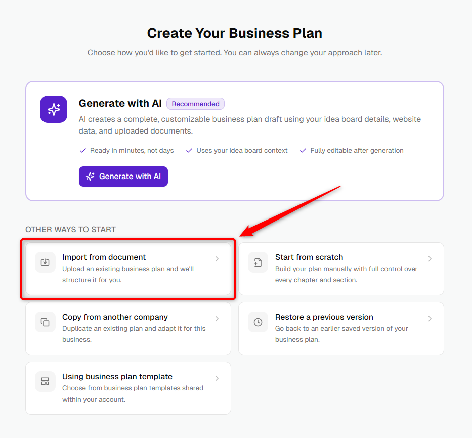This screenshot has height=438, width=472.
Task: Select the Import from document title
Action: coord(104,257)
